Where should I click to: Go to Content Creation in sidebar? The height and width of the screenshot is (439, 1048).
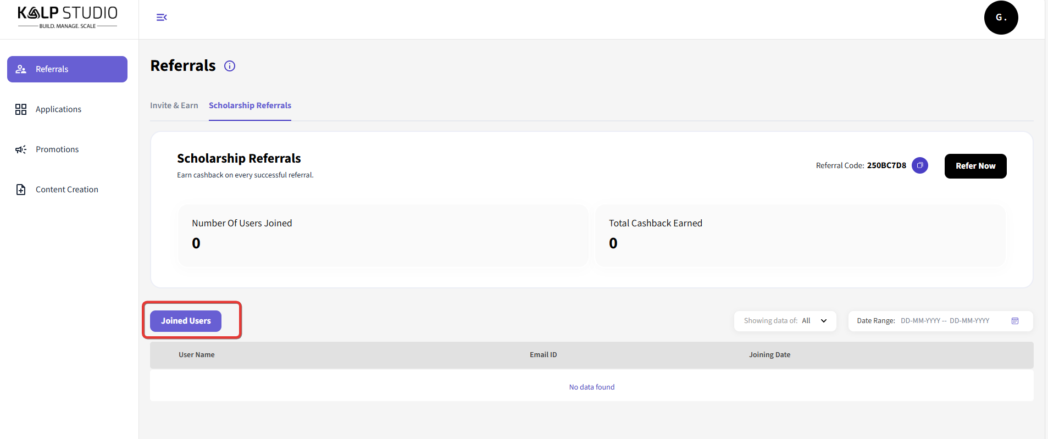pos(66,190)
